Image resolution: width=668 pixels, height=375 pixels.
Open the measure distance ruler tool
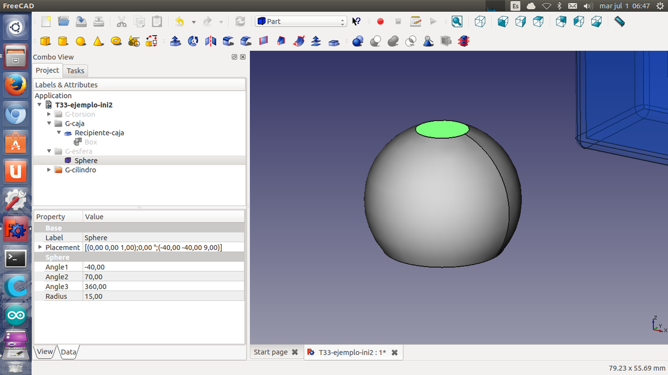[x=619, y=22]
